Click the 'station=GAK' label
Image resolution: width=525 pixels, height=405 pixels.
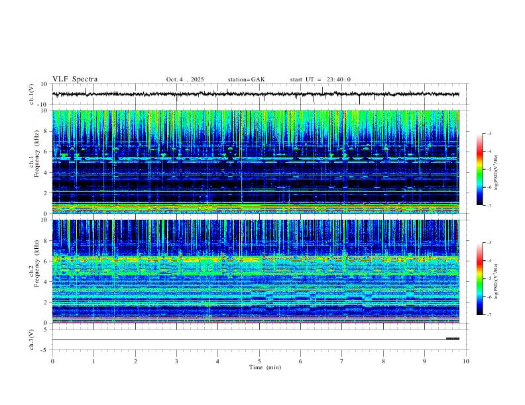(x=246, y=79)
